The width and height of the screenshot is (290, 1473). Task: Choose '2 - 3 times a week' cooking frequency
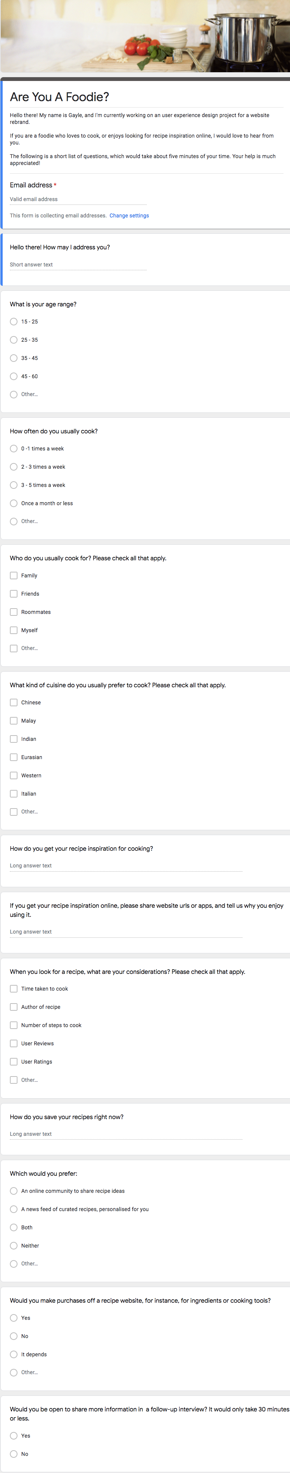coord(14,467)
